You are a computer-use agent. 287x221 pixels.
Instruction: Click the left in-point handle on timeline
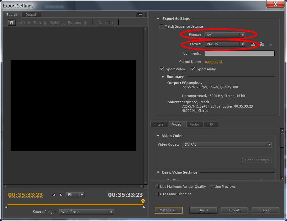point(6,207)
